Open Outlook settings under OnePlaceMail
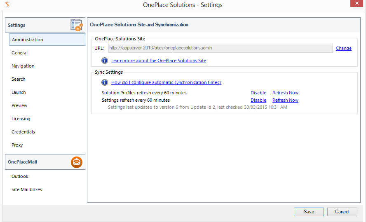The image size is (366, 222). pos(20,176)
